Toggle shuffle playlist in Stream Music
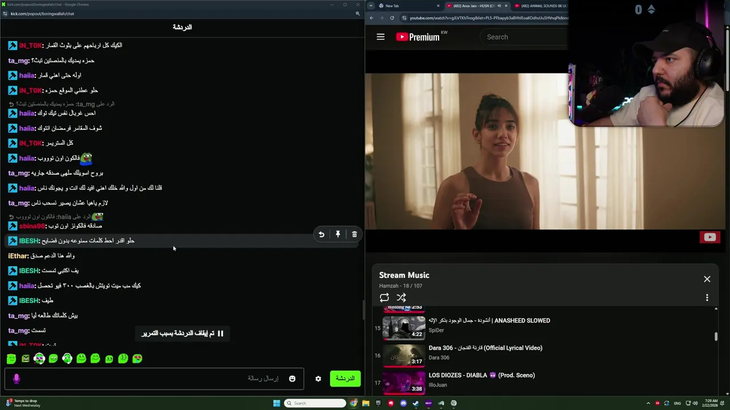 (x=401, y=298)
